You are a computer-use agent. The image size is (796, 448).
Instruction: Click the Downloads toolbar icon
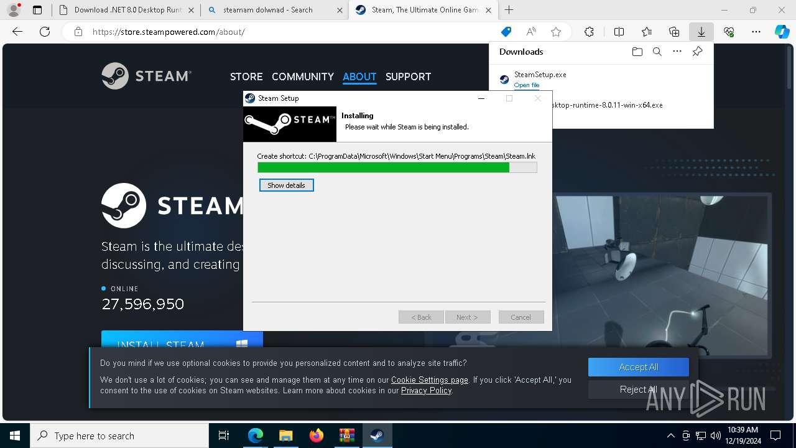701,32
